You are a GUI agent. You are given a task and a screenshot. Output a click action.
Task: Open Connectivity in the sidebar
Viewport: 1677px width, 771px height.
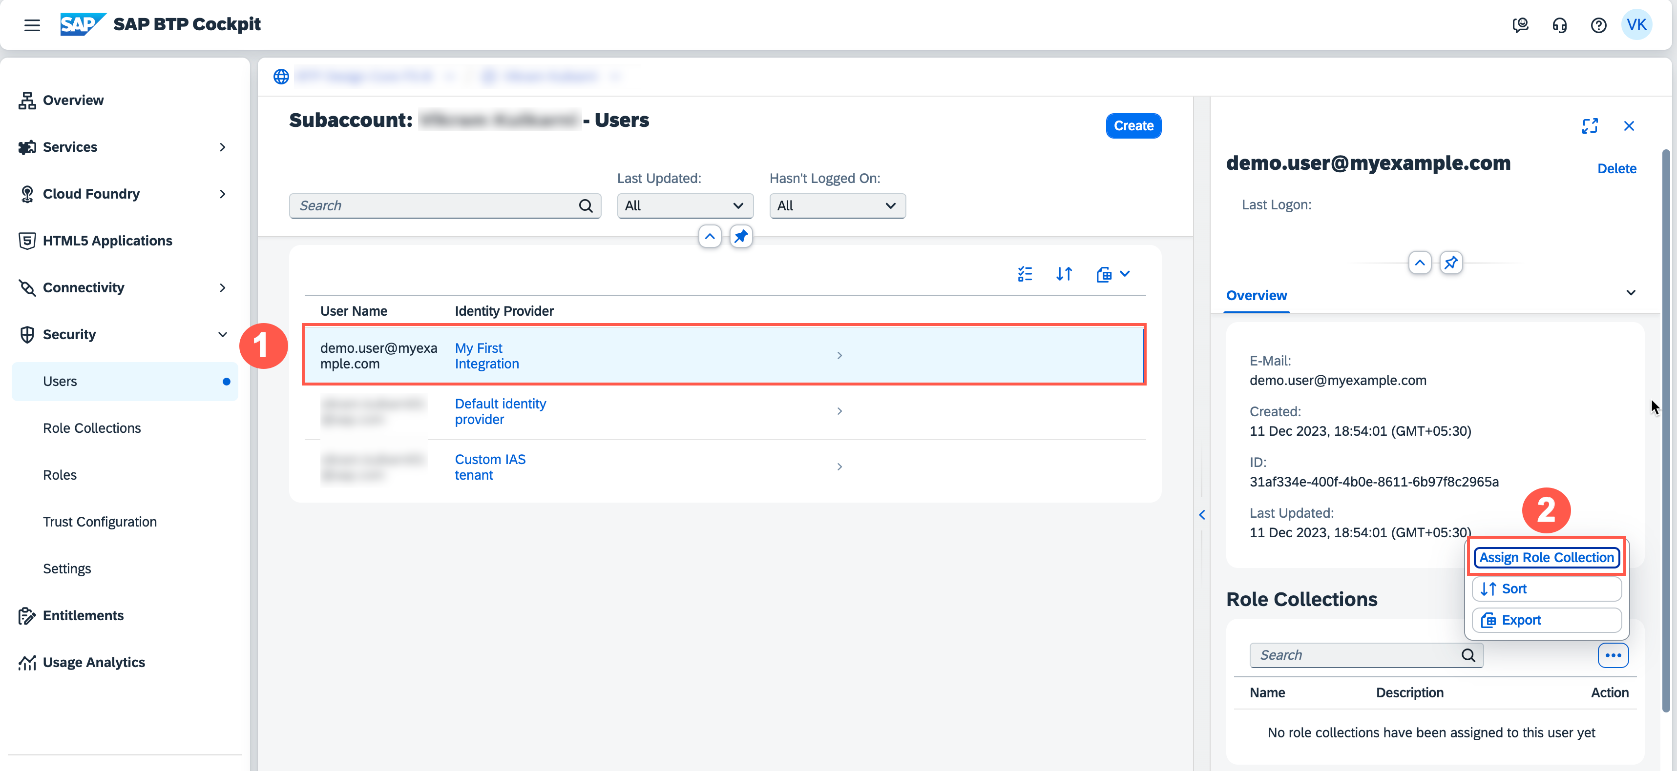[x=84, y=287]
